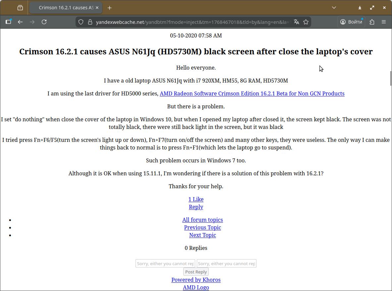The height and width of the screenshot is (291, 392).
Task: Go to Next Topic link
Action: (202, 235)
